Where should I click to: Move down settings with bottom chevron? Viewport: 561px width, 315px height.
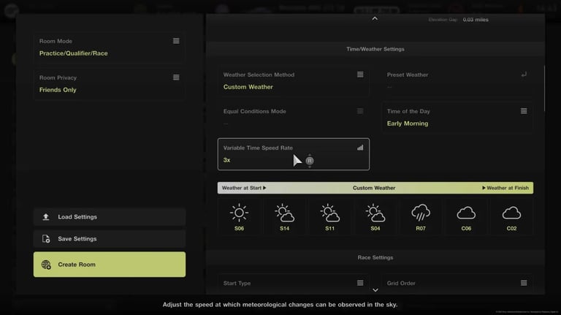coord(375,290)
